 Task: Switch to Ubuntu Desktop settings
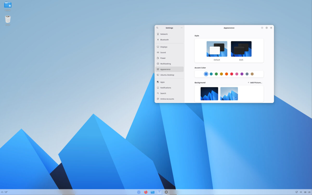tap(167, 75)
